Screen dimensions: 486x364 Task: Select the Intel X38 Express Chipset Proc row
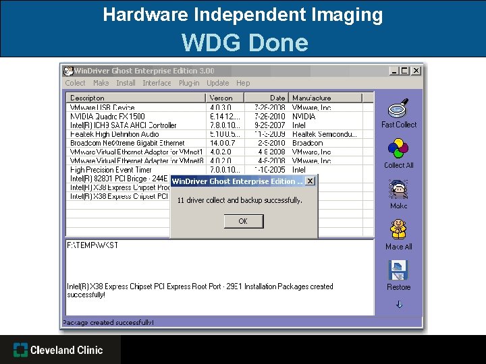[119, 187]
